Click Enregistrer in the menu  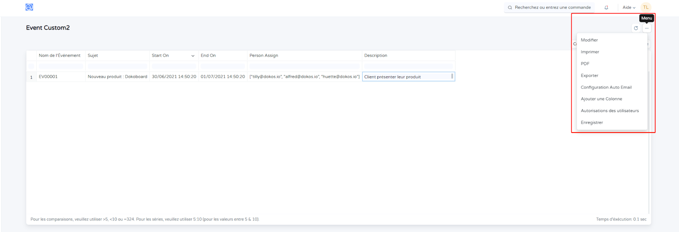(x=592, y=123)
